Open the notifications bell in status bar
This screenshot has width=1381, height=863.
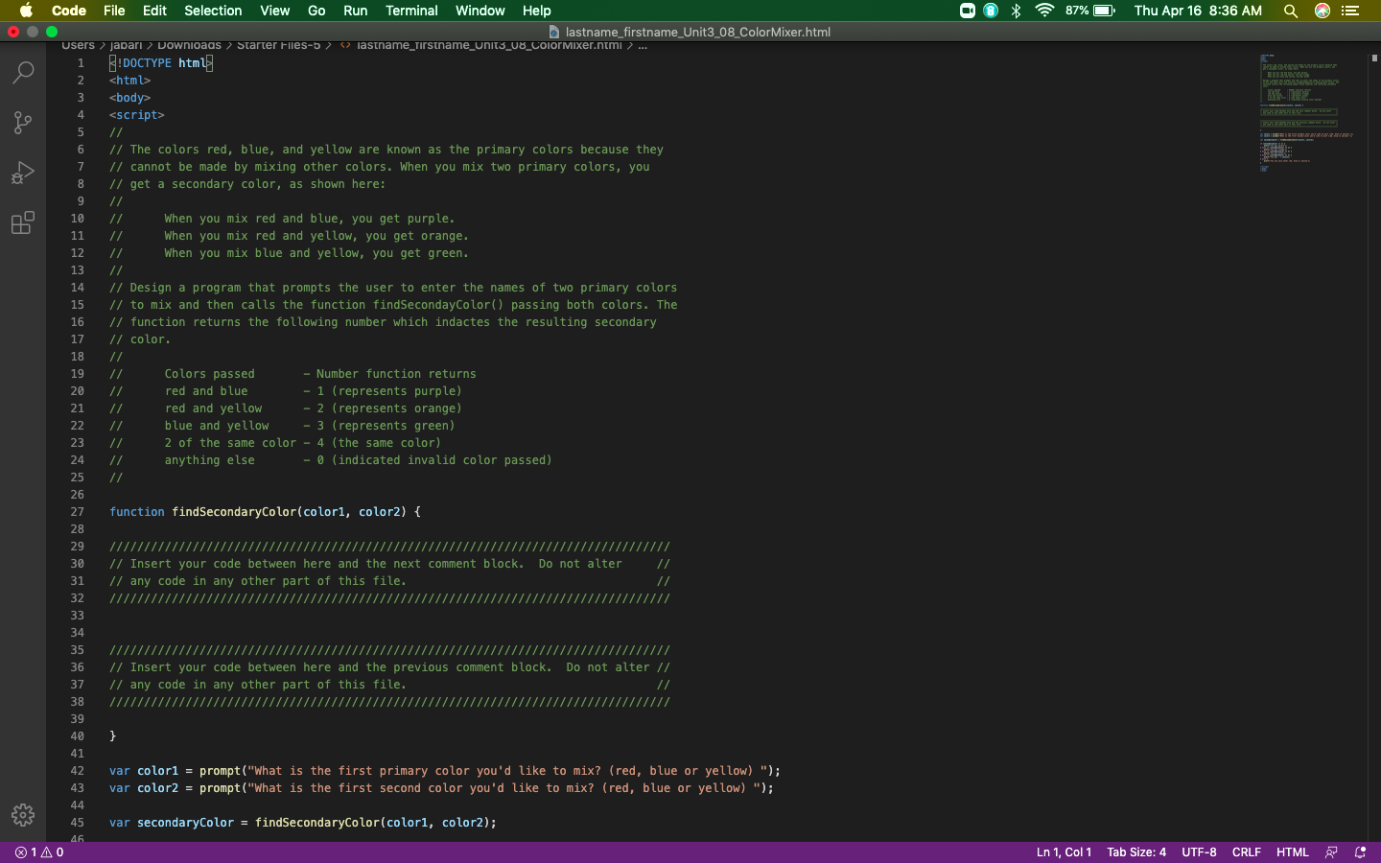[1360, 852]
